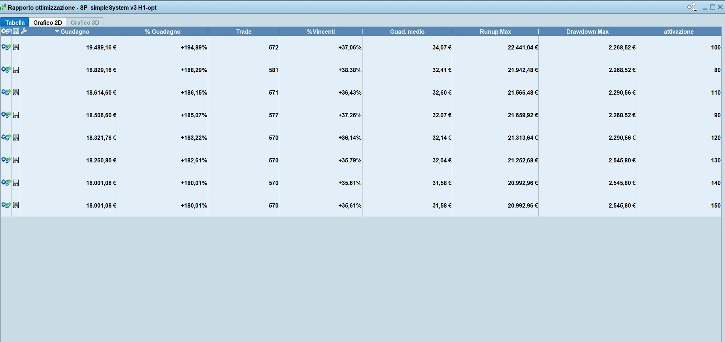Maximize the Rapporto ottimizzazione window
The width and height of the screenshot is (725, 342).
pos(713,7)
